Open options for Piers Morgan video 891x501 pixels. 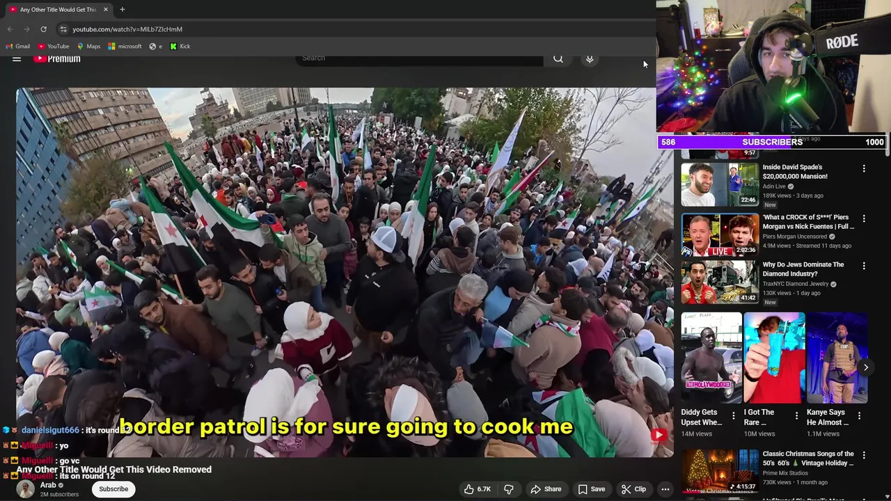pyautogui.click(x=864, y=218)
